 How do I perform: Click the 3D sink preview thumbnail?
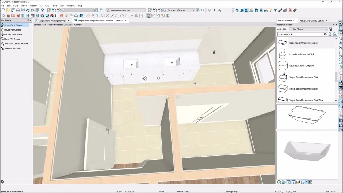tap(307, 151)
